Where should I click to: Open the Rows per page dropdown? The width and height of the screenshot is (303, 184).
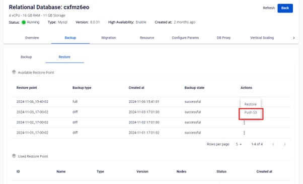(x=239, y=144)
